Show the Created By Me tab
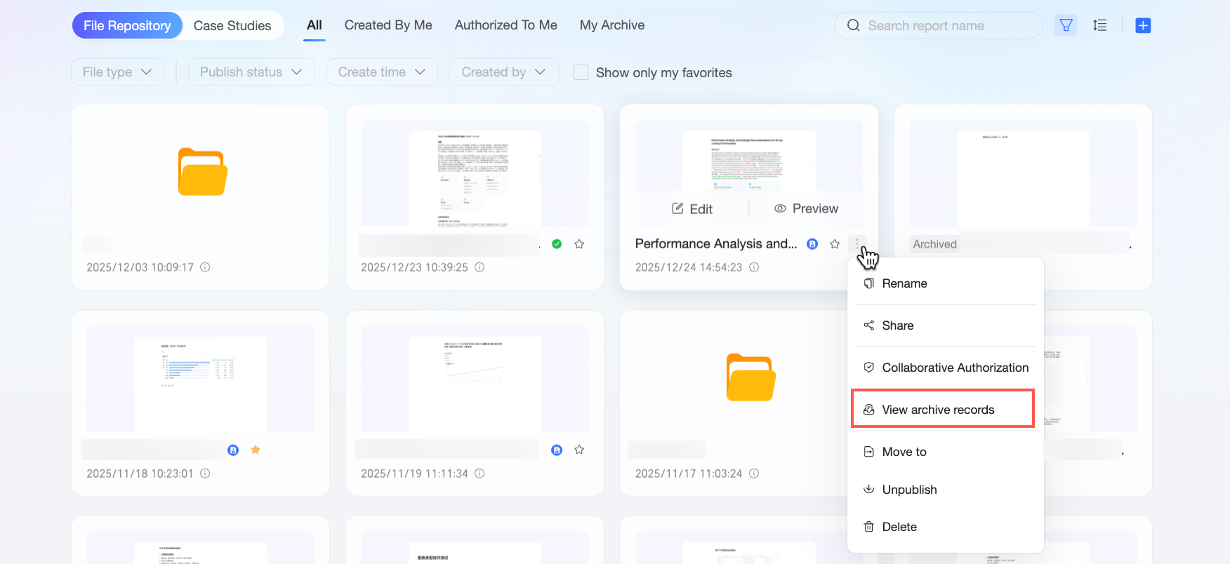 (388, 25)
